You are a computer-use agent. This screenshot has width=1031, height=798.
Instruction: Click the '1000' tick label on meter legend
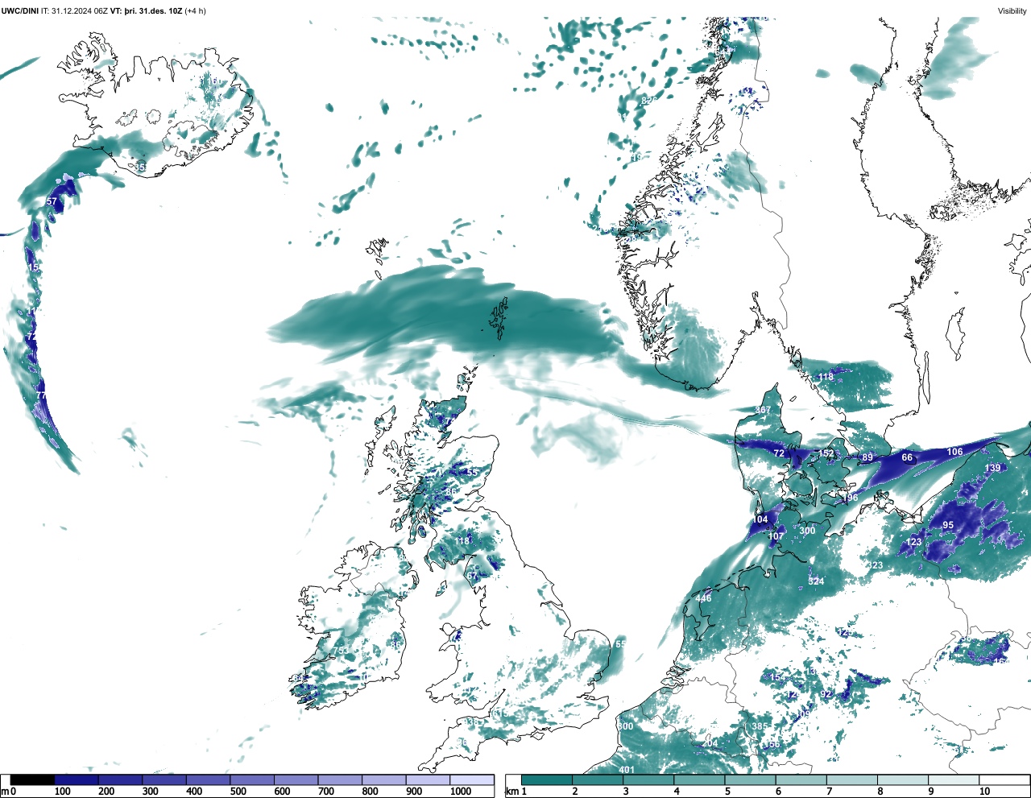point(461,792)
